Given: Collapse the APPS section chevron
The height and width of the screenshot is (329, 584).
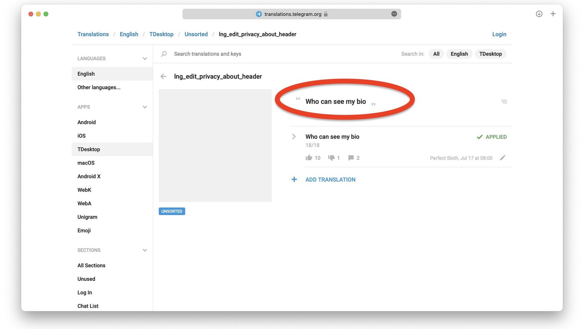Looking at the screenshot, I should tap(145, 107).
